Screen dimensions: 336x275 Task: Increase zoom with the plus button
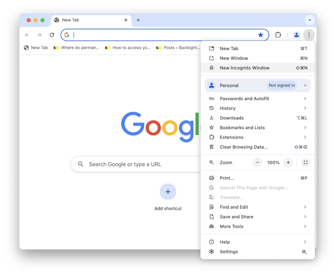288,162
